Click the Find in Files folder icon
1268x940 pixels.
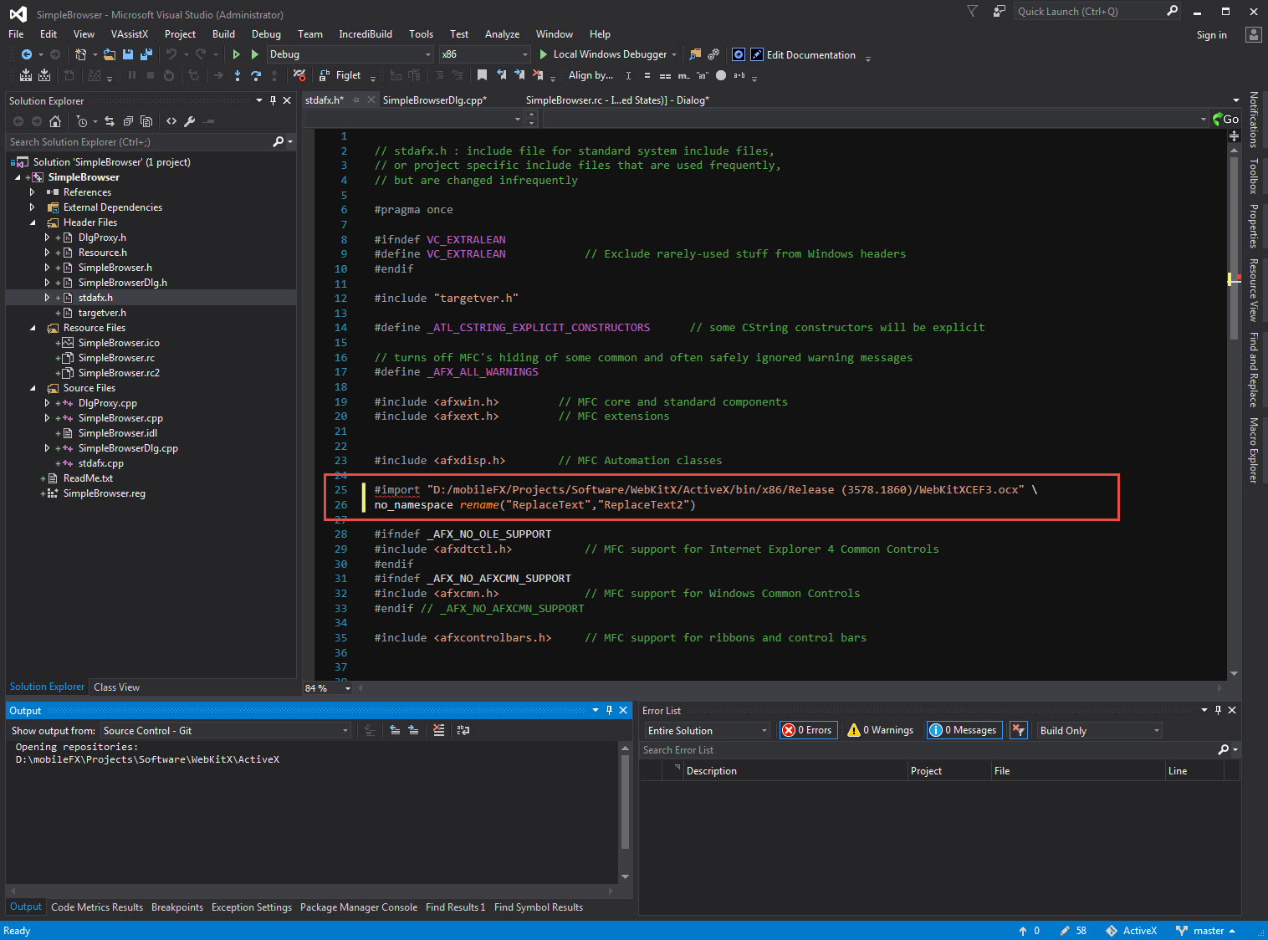pos(695,54)
